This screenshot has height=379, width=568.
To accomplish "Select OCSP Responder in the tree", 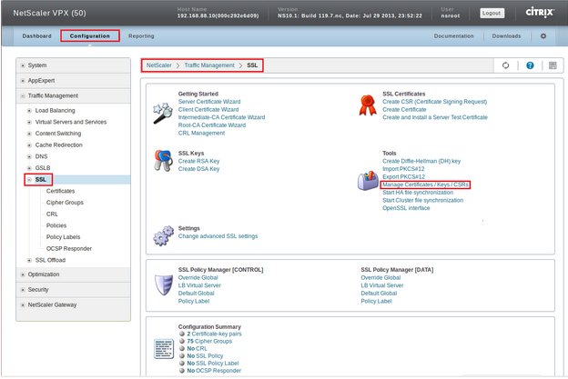I will pos(69,249).
